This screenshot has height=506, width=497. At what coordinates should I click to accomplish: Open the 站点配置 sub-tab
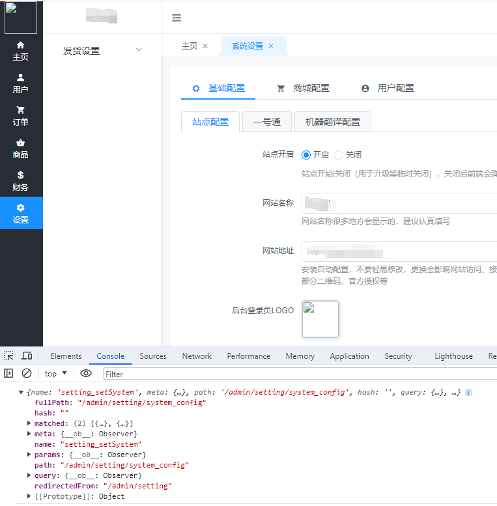210,122
